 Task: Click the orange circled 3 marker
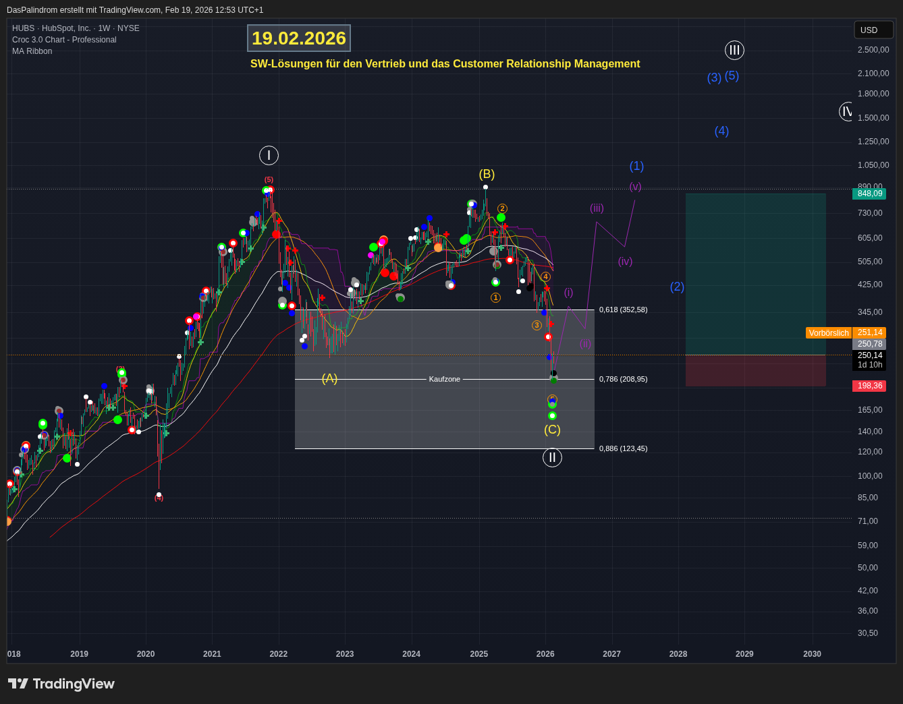[x=537, y=326]
